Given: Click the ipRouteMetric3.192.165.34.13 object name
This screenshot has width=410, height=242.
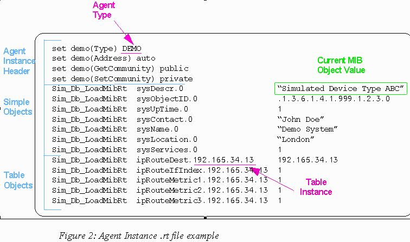Looking at the screenshot, I should (x=202, y=200).
